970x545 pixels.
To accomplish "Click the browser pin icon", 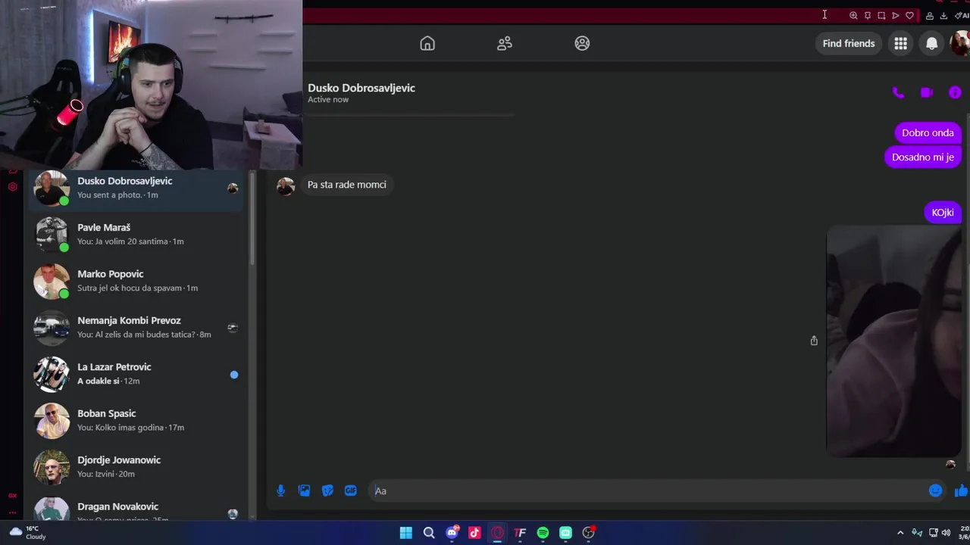I will (868, 15).
